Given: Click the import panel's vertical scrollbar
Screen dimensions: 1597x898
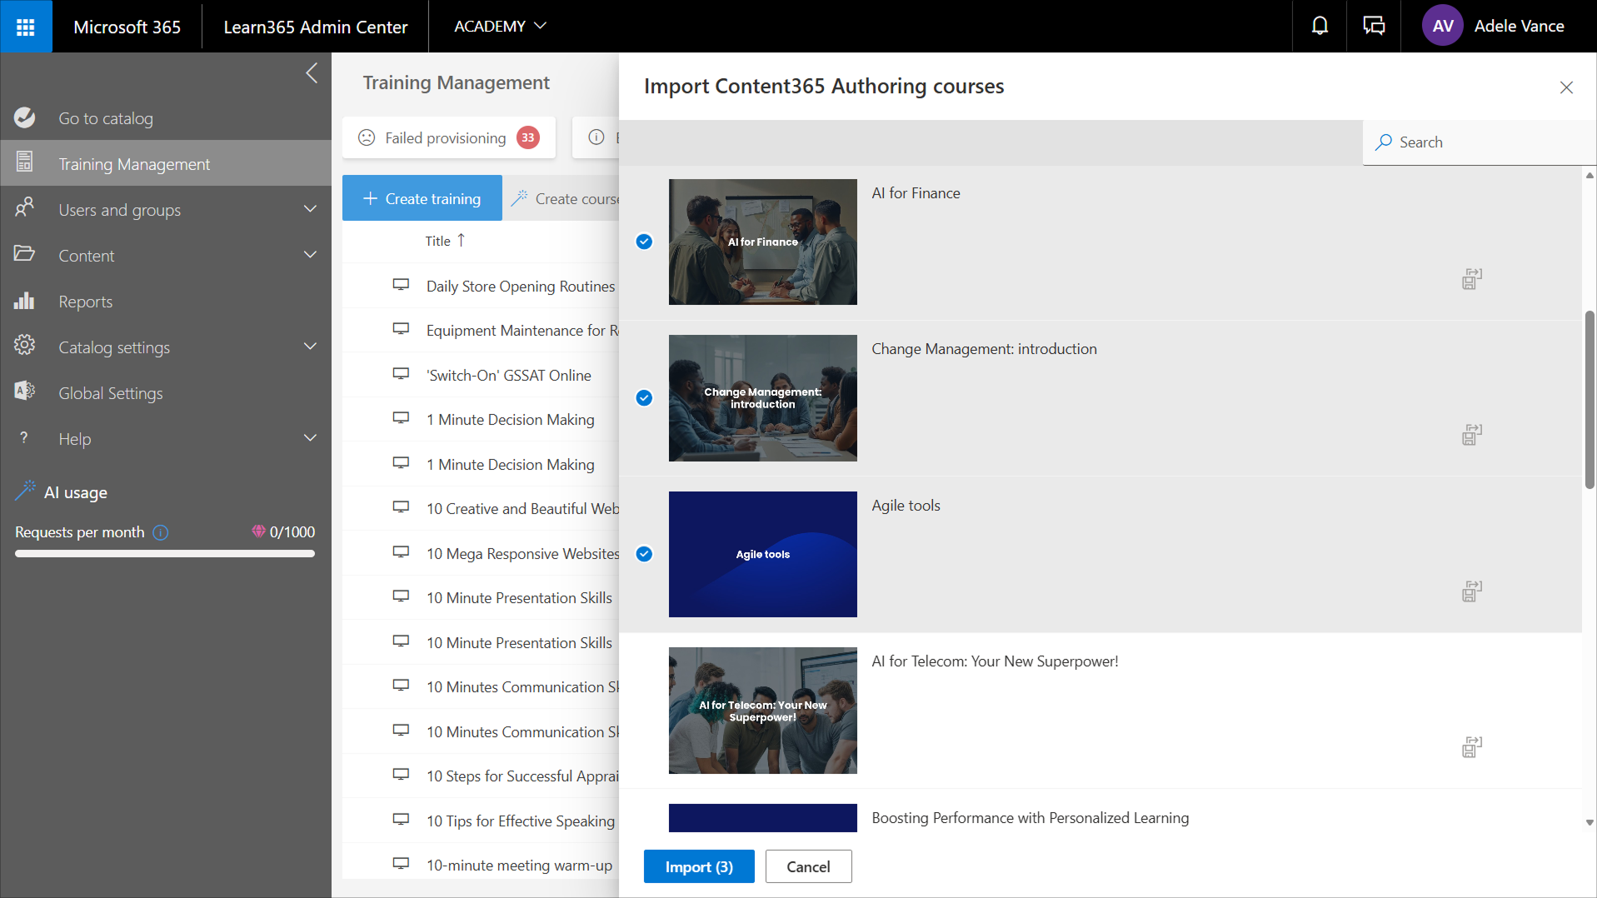Looking at the screenshot, I should [1590, 400].
